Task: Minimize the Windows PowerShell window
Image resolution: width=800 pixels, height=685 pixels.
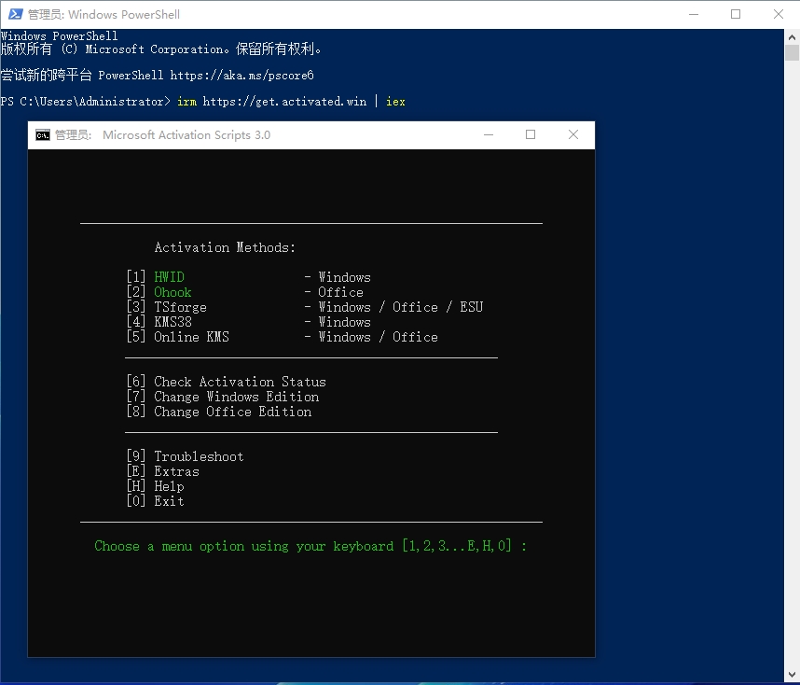Action: (694, 14)
